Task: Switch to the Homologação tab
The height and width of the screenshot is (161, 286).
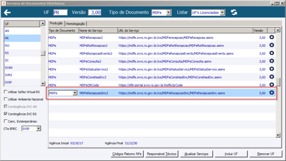Action: point(76,24)
